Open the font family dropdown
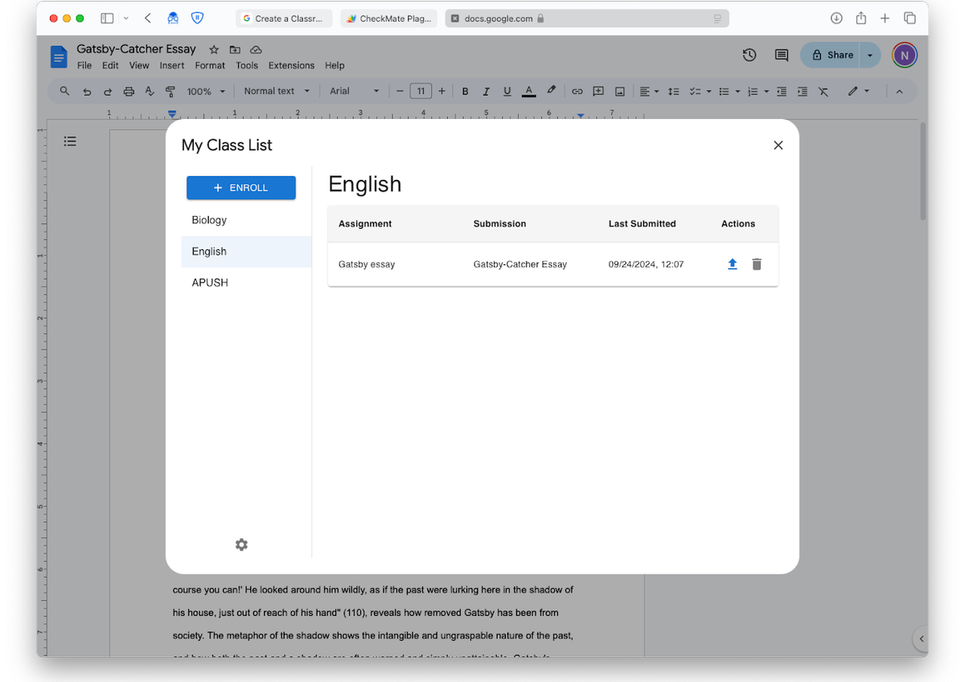965x682 pixels. pyautogui.click(x=354, y=91)
